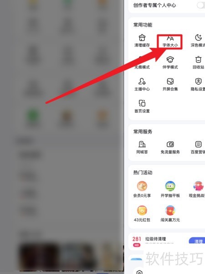Open 免流量服务 data-free service
Viewport: 205px width, 274px height.
pos(170,147)
